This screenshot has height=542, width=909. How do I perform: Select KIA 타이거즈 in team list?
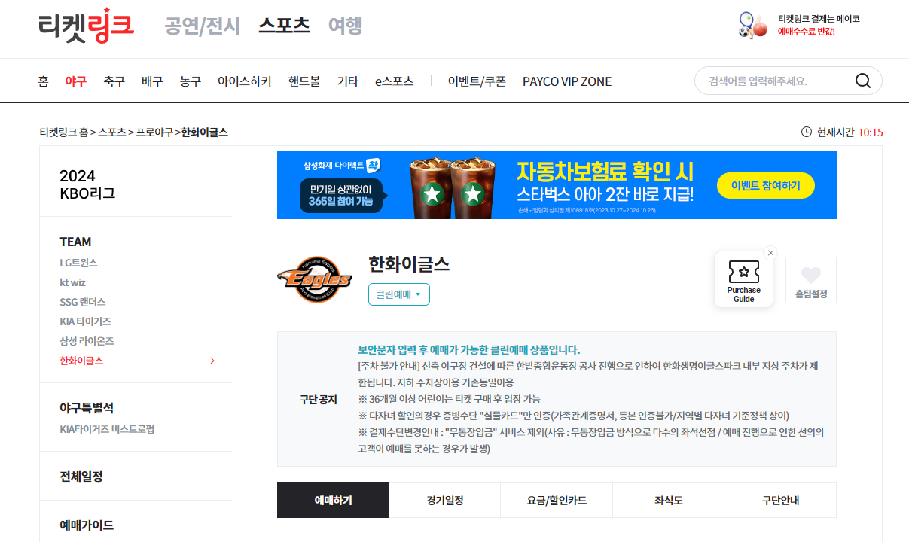84,321
